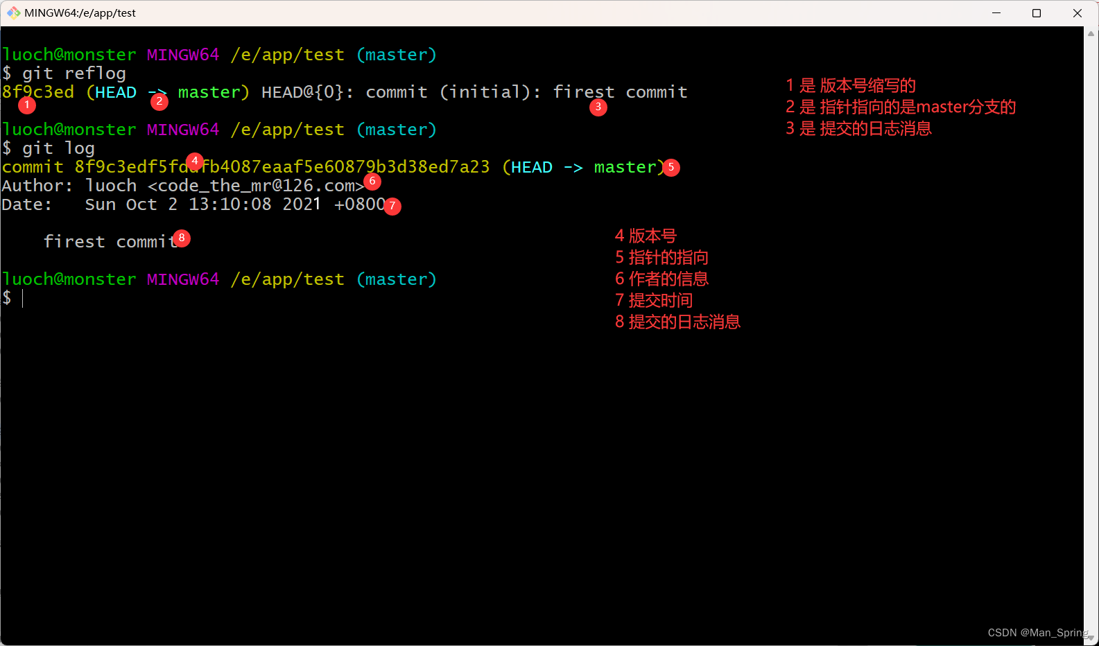The width and height of the screenshot is (1099, 646).
Task: Click the Date line 'Sun Oct 2 13:10:08 2021'
Action: [x=203, y=204]
